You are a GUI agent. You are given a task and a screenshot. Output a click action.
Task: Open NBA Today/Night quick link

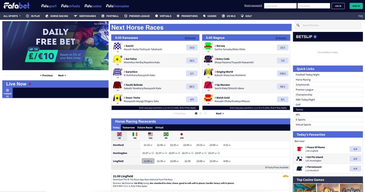coord(328,100)
